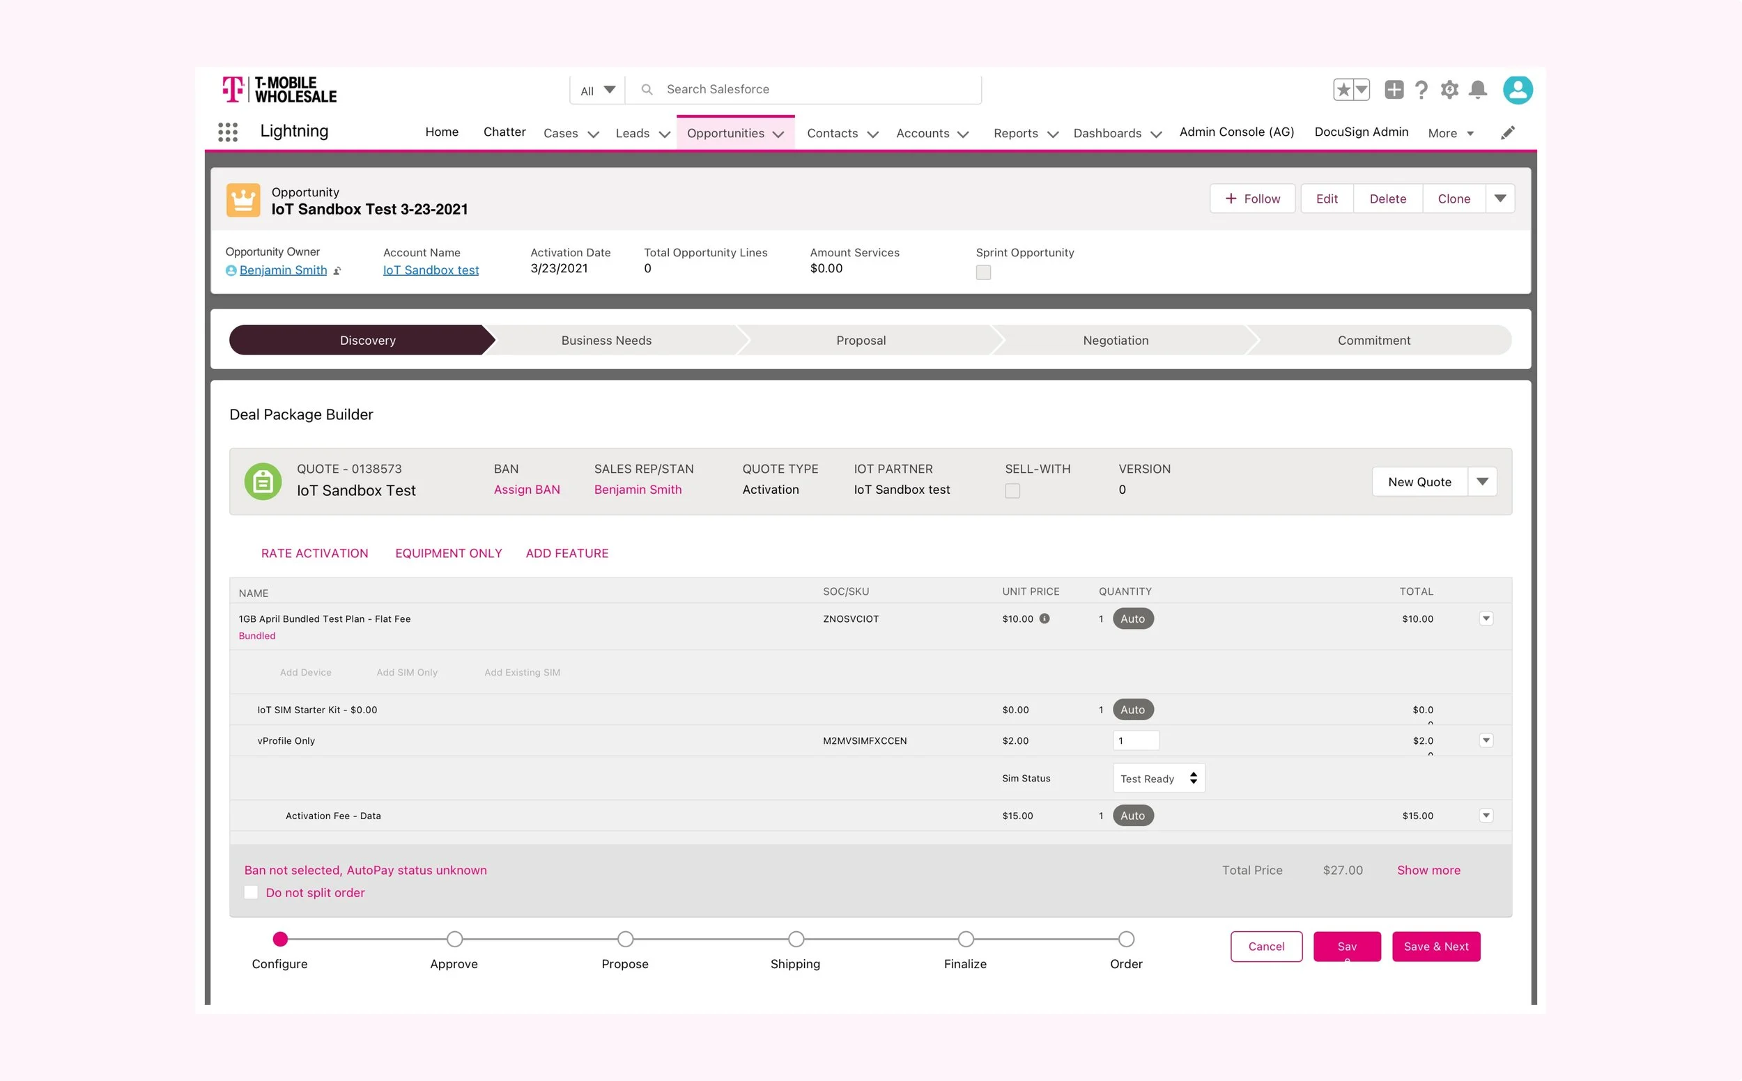Click the Delete button
The height and width of the screenshot is (1081, 1742).
click(1387, 199)
